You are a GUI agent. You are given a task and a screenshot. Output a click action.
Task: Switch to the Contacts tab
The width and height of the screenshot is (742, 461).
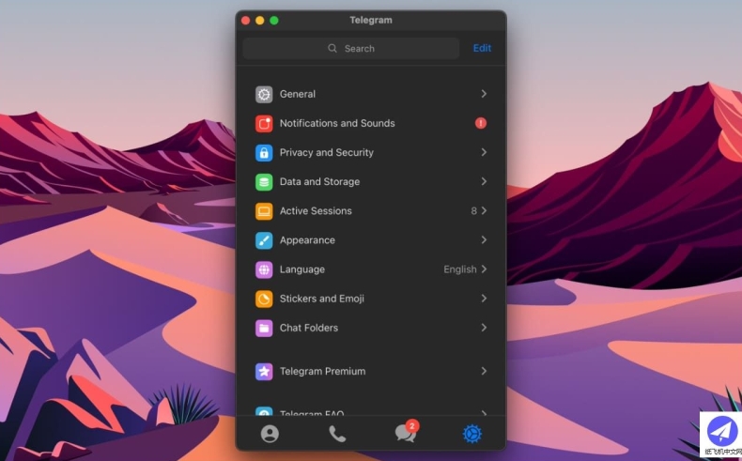click(x=270, y=434)
